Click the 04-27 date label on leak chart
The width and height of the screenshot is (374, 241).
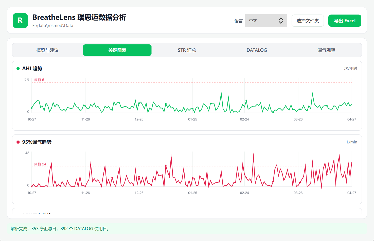pos(352,193)
